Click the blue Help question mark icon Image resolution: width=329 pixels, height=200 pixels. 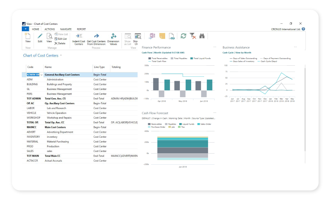[303, 29]
